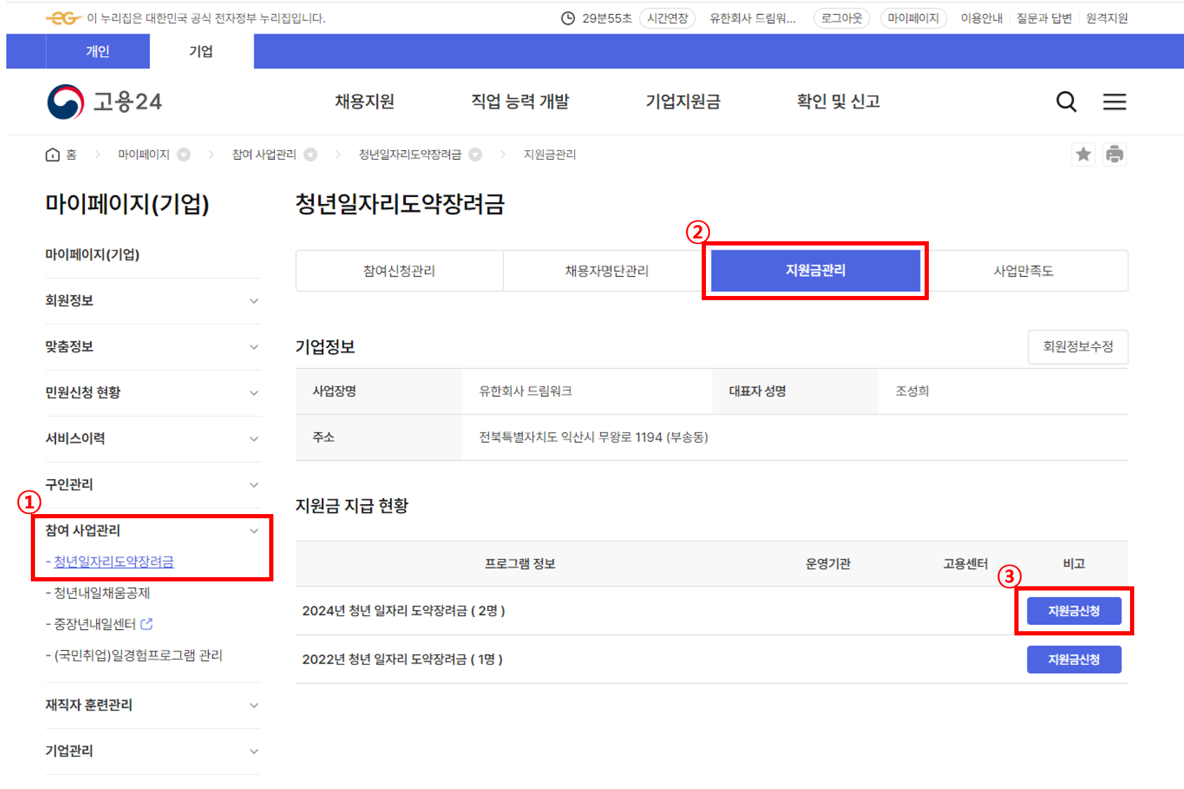Expand the 맞춤정보 sidebar section
This screenshot has height=789, width=1184.
pyautogui.click(x=153, y=346)
